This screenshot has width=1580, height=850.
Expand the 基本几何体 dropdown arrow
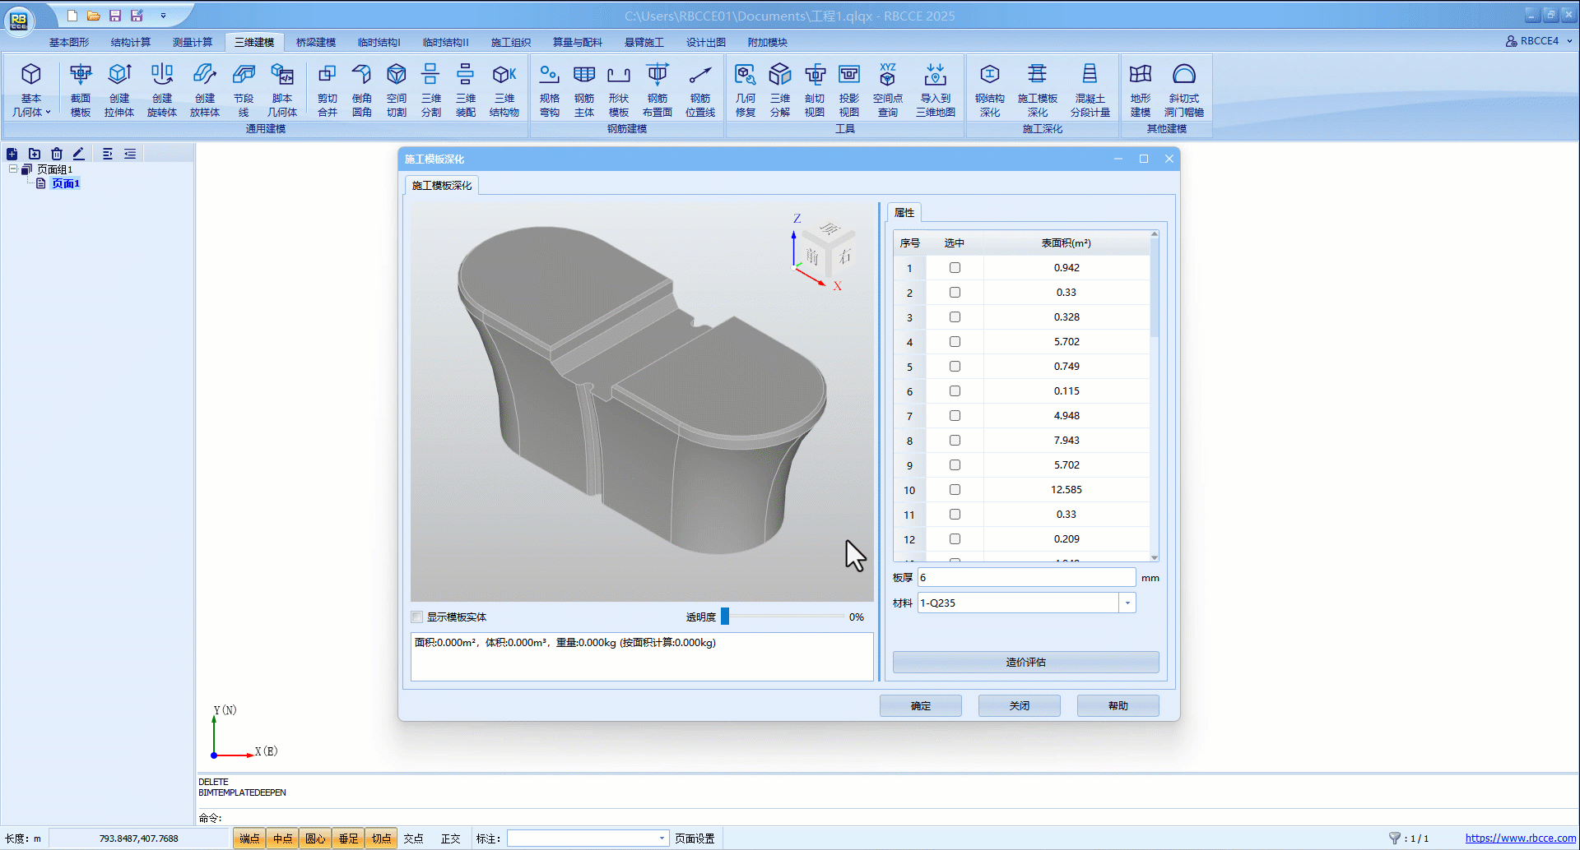(x=49, y=113)
